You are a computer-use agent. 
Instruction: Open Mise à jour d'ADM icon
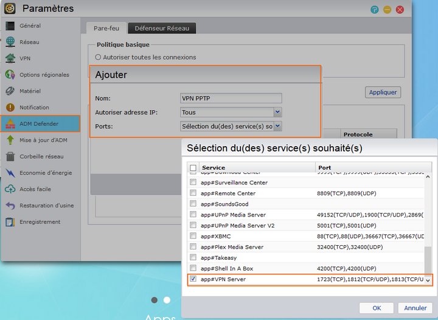(10, 140)
